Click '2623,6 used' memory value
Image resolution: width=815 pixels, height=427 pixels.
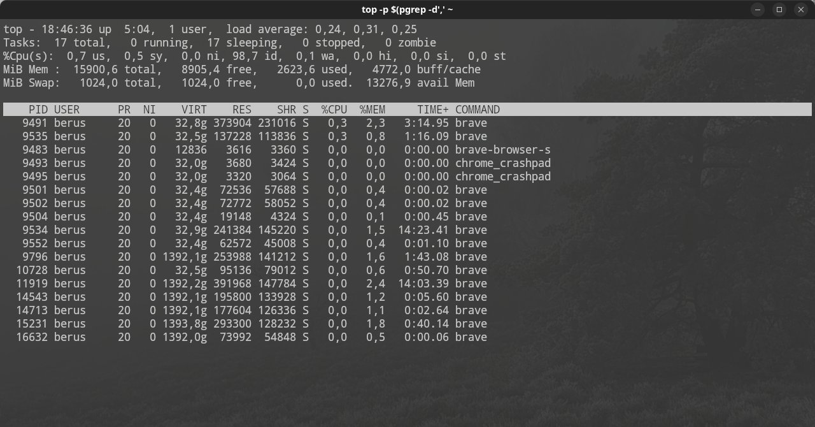tap(312, 69)
